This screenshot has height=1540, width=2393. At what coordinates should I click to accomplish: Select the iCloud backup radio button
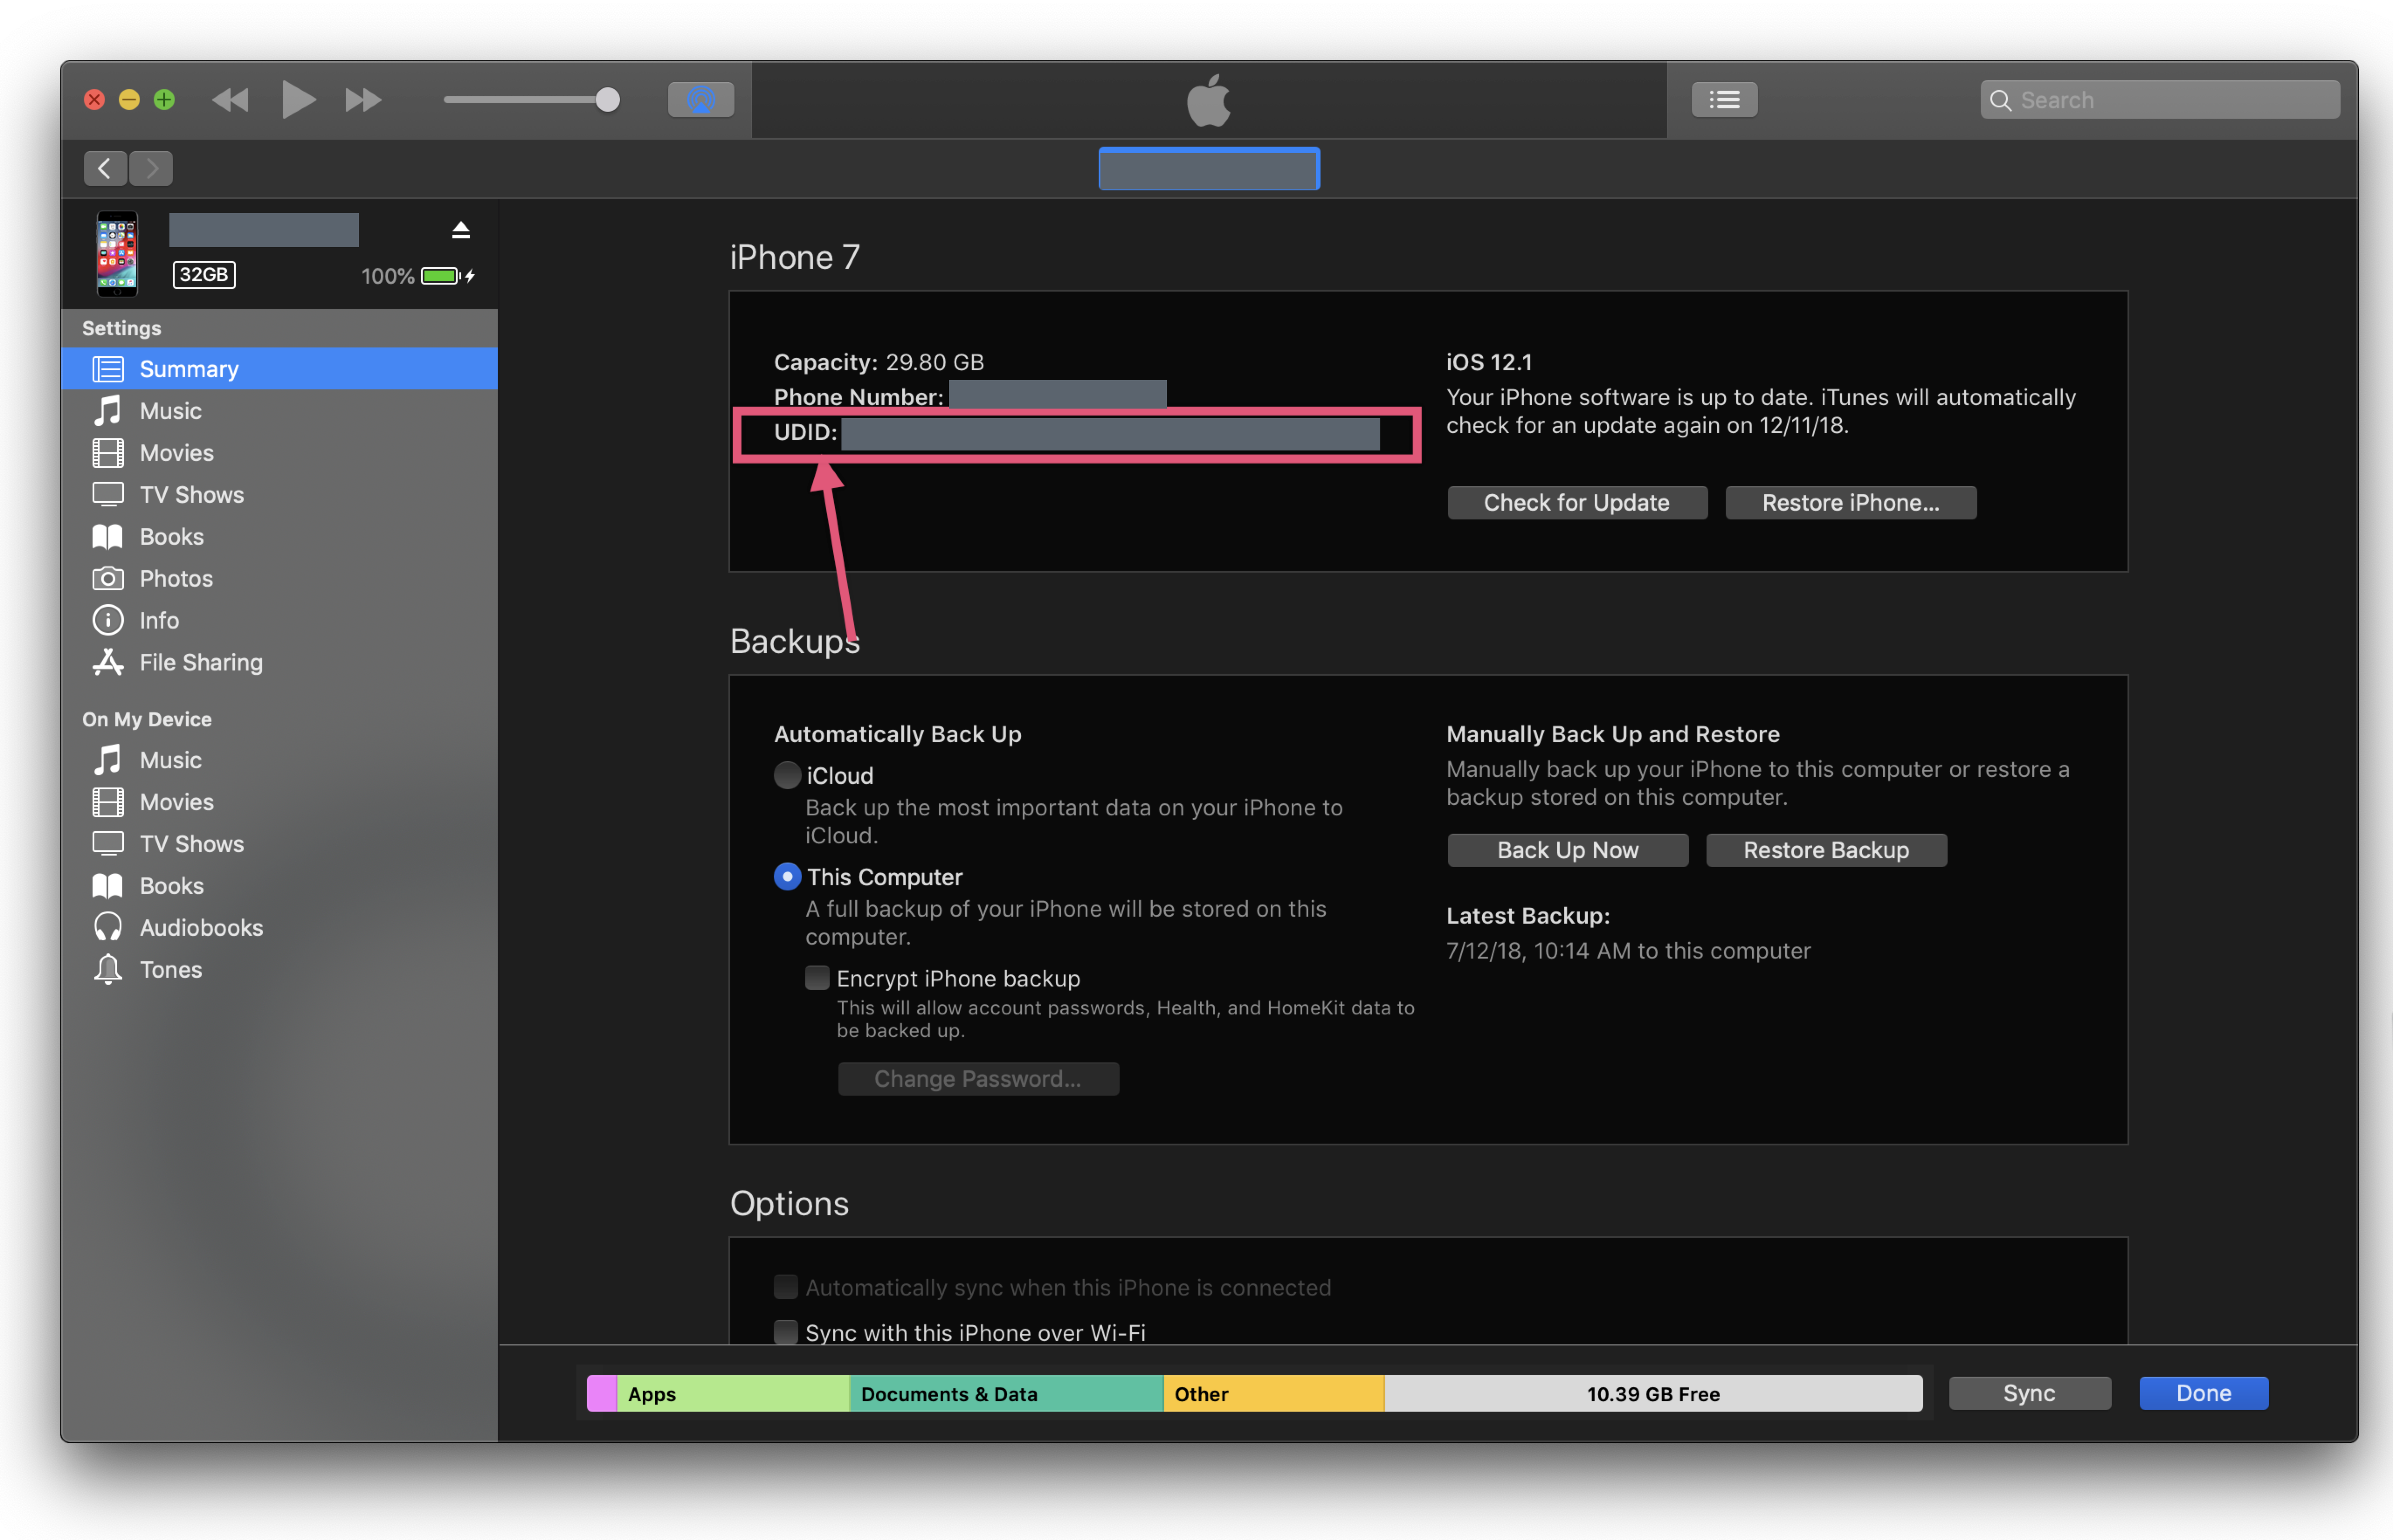point(787,775)
